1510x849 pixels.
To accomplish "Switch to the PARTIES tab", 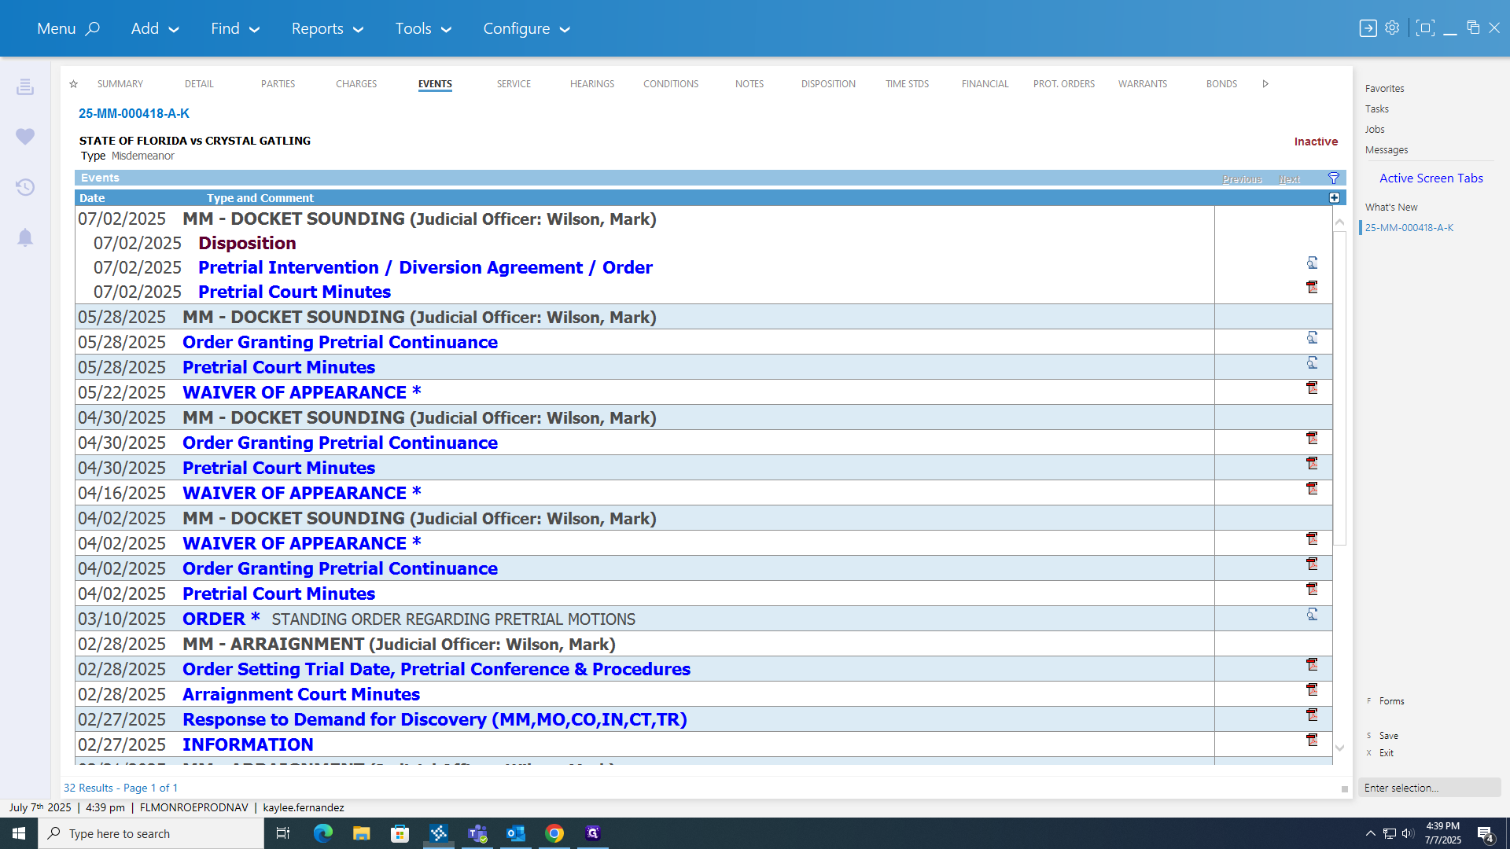I will click(278, 84).
